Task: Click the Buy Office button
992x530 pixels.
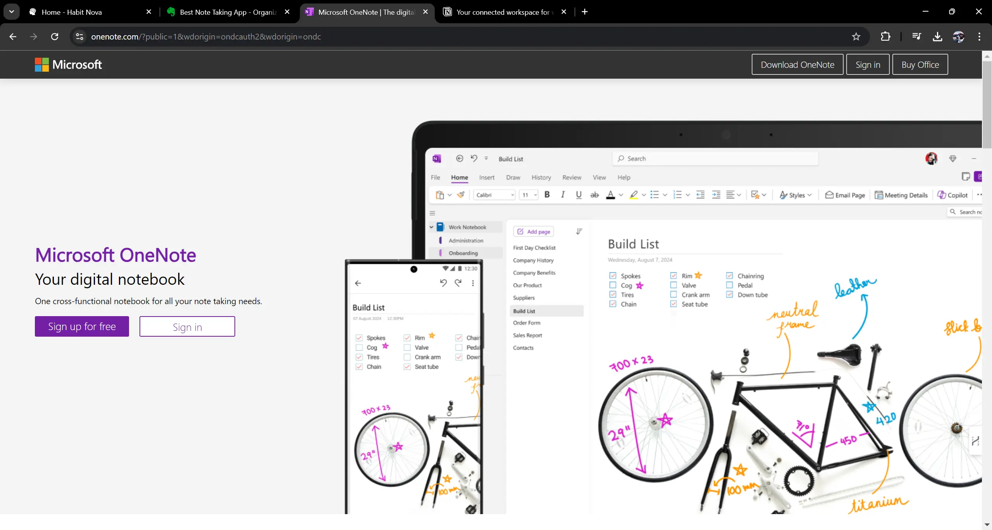Action: [x=920, y=64]
